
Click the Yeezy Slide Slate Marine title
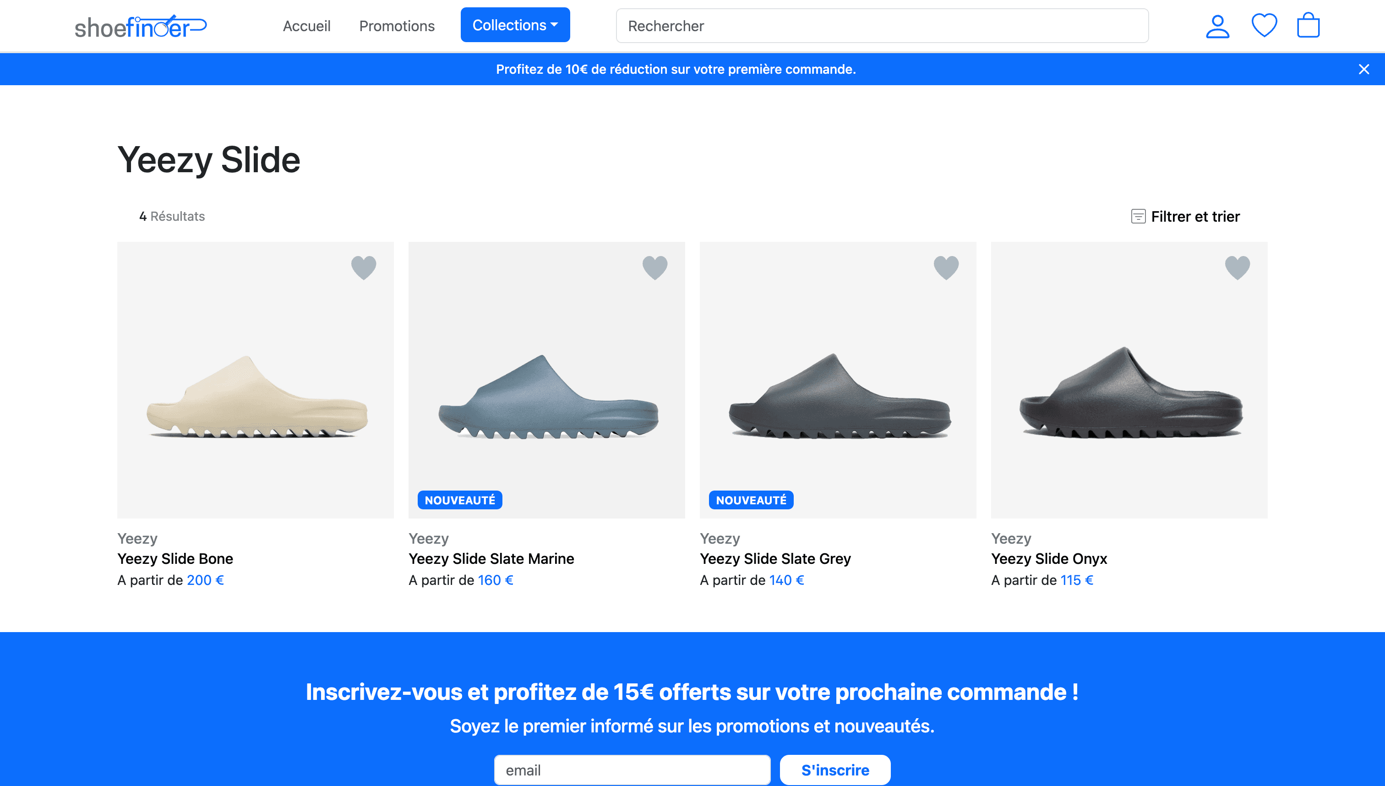(x=491, y=559)
